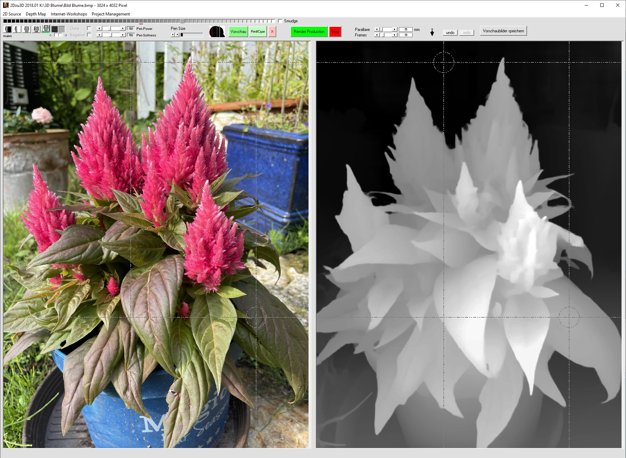
Task: Click the Render Production button
Action: tap(309, 32)
